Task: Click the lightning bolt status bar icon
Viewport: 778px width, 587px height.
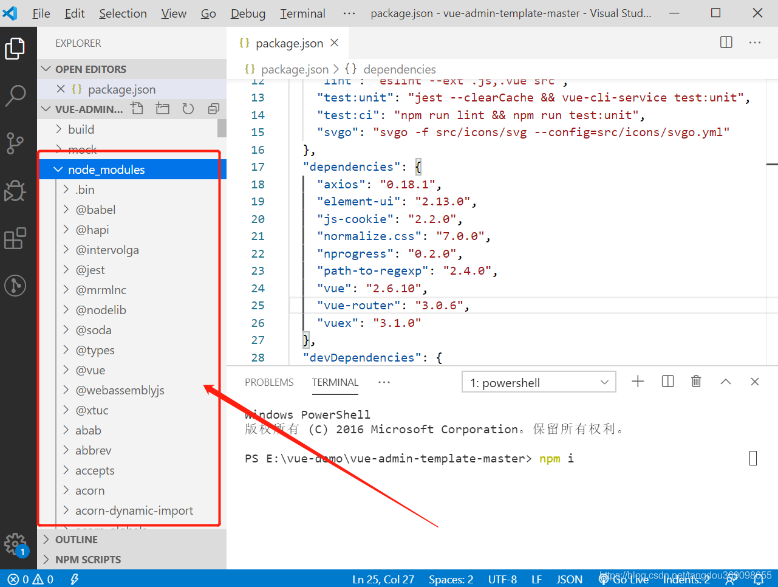Action: click(74, 579)
